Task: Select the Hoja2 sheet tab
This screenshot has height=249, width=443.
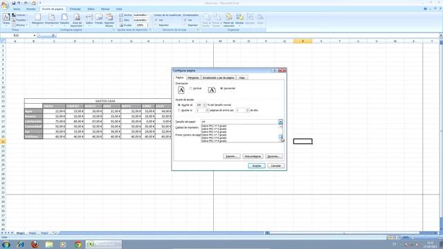Action: pyautogui.click(x=33, y=233)
